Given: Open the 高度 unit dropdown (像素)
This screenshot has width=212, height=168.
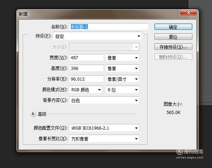Looking at the screenshot, I should point(122,68).
